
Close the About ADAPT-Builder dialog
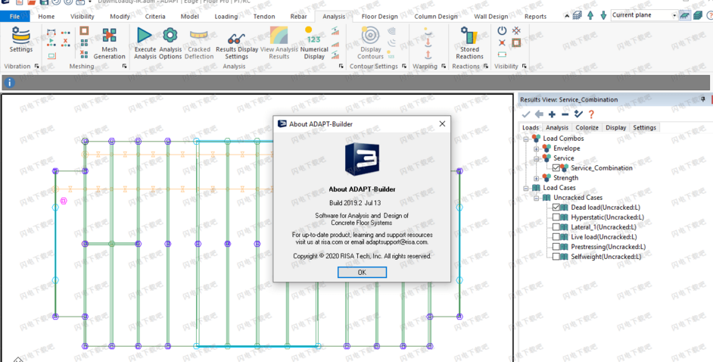[x=442, y=123]
